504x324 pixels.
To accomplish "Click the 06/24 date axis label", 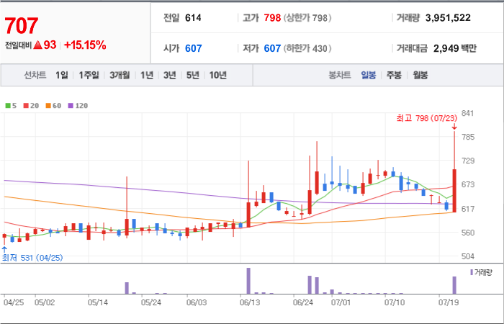I will click(x=303, y=302).
